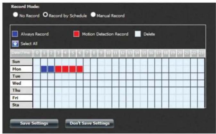Pick the red Motion Detection Record swatch
Screen dimensions: 216x134
(x=76, y=34)
